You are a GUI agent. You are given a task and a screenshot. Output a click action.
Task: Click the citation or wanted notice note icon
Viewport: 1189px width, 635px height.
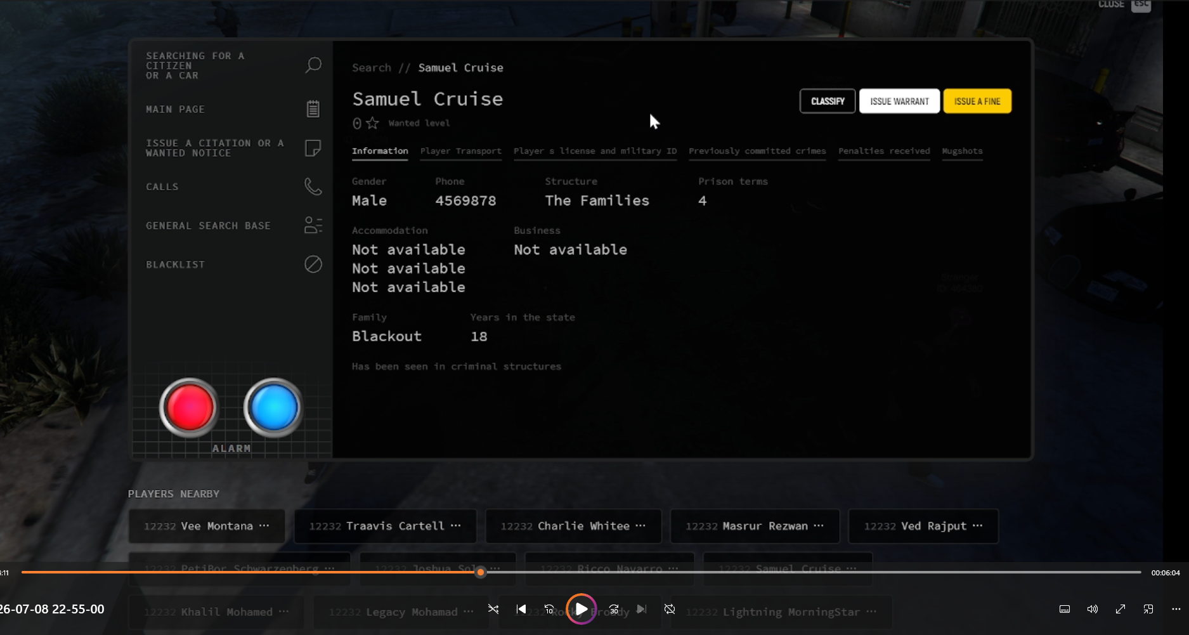tap(313, 148)
